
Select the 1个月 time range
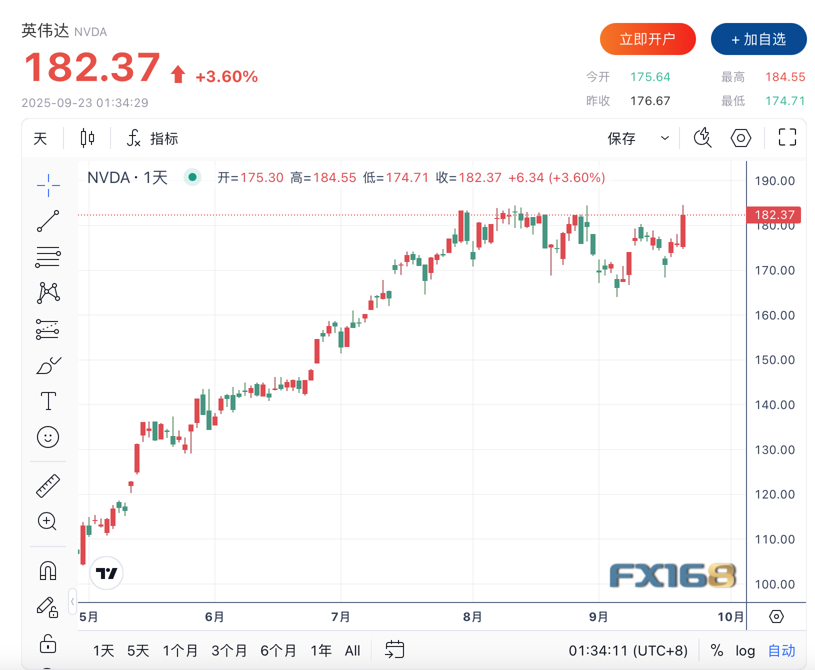coord(180,650)
